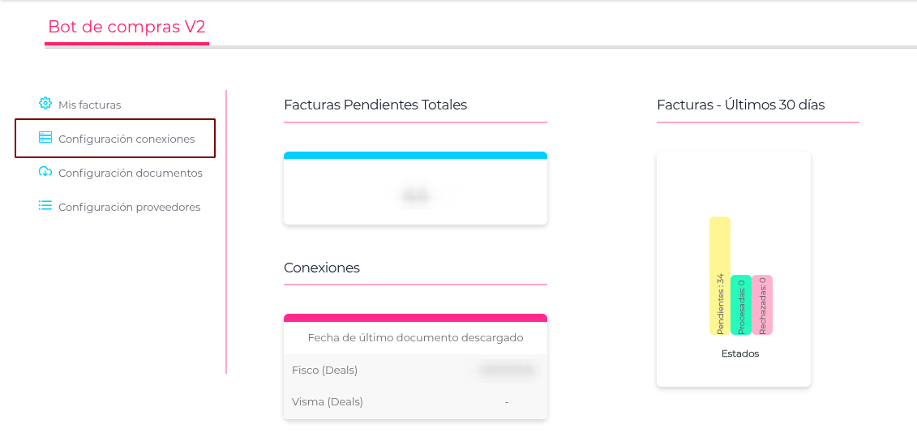Click the gear icon beside Mis facturas
Screen dimensions: 917x437
[x=45, y=104]
